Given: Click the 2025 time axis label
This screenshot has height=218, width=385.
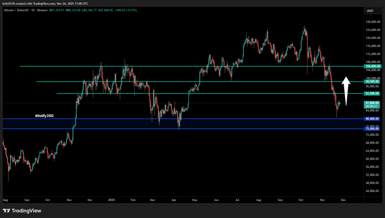Looking at the screenshot, I should tap(111, 200).
